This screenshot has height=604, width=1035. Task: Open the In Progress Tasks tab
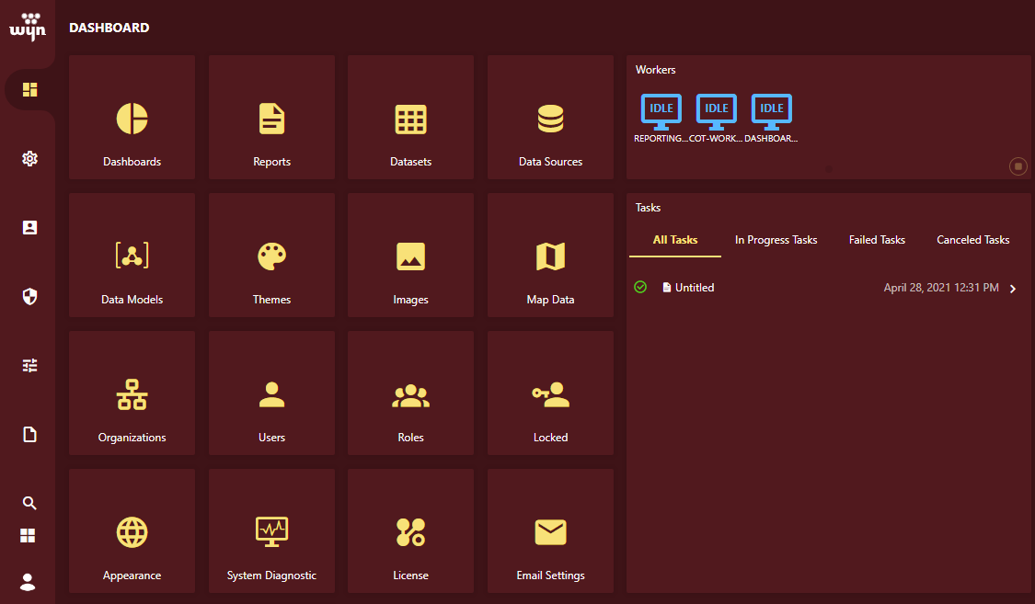pos(776,240)
